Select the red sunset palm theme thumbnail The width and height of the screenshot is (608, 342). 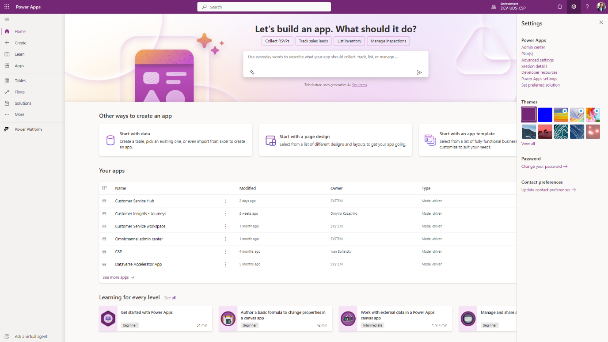[x=545, y=132]
